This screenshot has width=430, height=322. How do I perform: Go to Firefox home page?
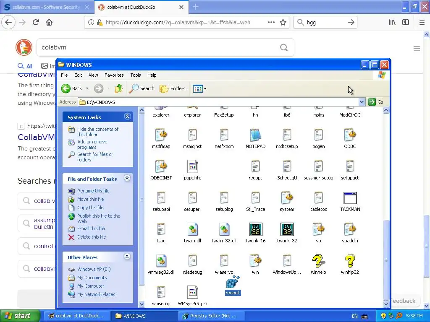(x=49, y=22)
